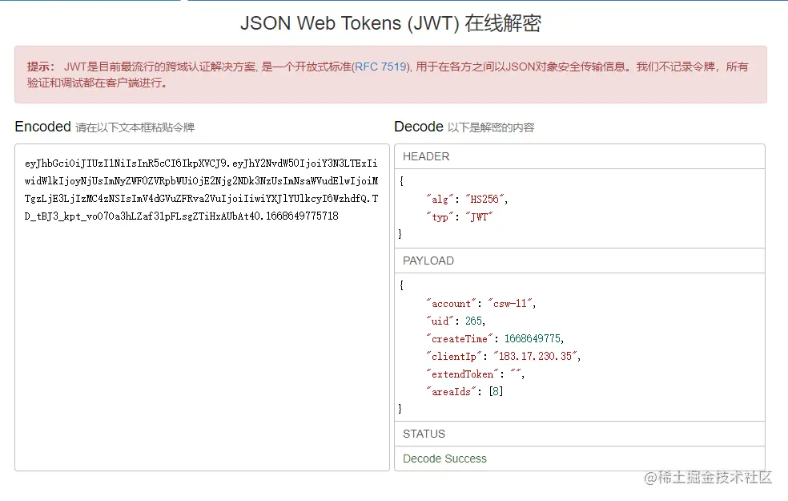Click the PAYLOAD section label
The height and width of the screenshot is (501, 788).
[x=428, y=261]
